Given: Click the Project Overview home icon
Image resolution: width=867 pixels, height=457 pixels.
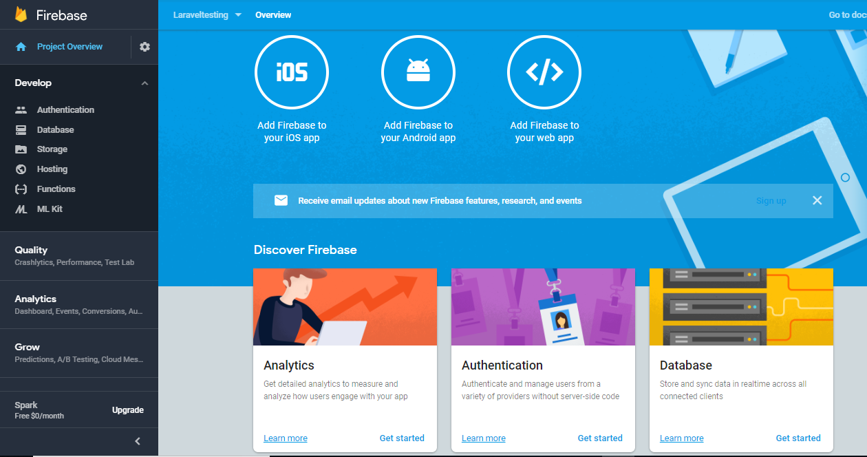Looking at the screenshot, I should coord(21,47).
